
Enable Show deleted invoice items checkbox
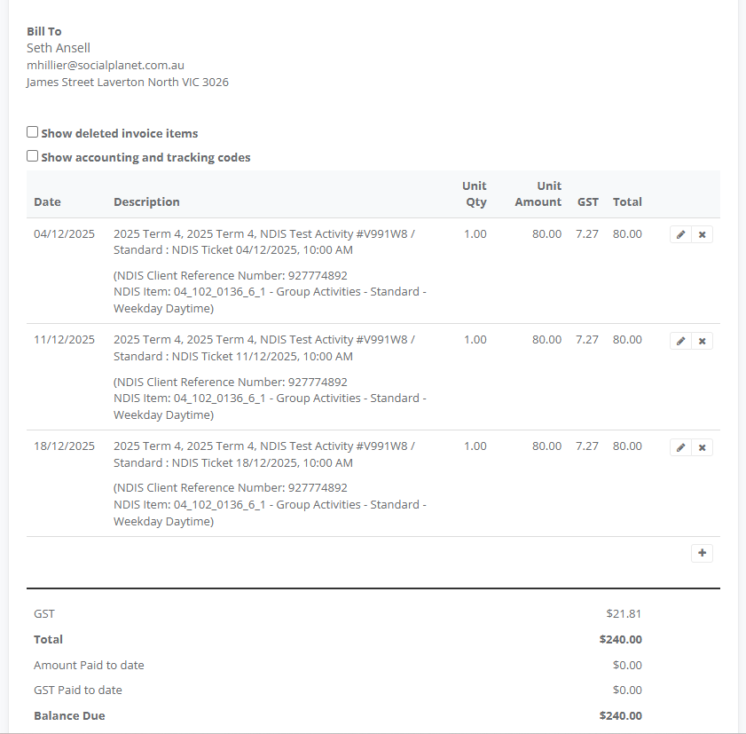[x=33, y=132]
